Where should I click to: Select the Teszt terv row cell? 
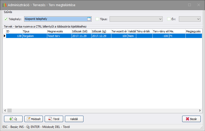59,36
